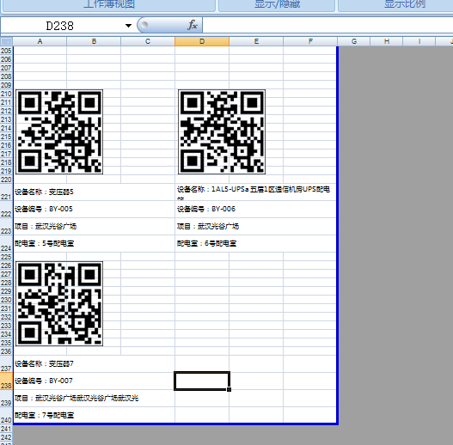Select the QR code image above BY-006
This screenshot has height=445, width=453.
click(x=222, y=131)
